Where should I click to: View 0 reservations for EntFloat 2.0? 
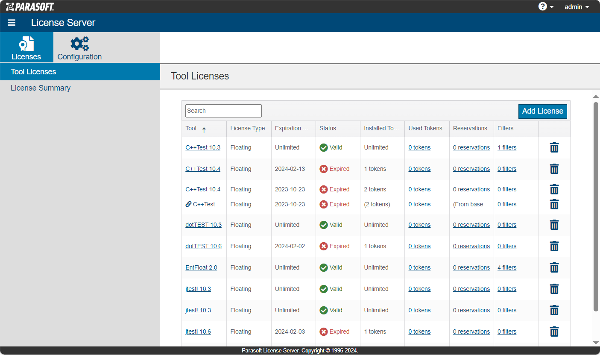tap(471, 267)
